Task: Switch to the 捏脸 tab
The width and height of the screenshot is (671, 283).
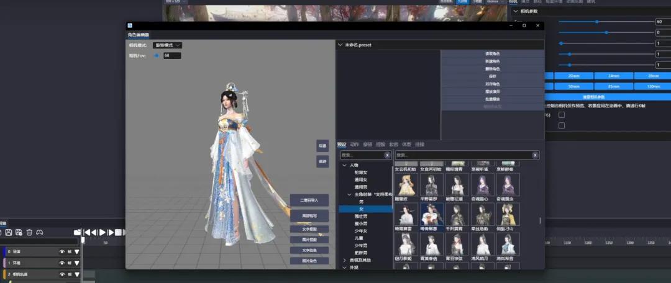Action: point(380,145)
